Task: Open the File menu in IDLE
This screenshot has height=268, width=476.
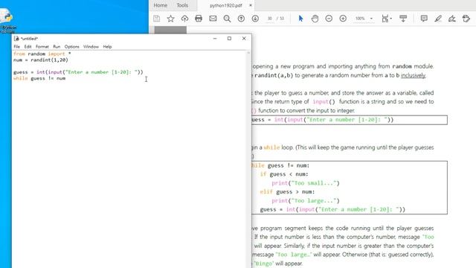Action: coord(16,47)
